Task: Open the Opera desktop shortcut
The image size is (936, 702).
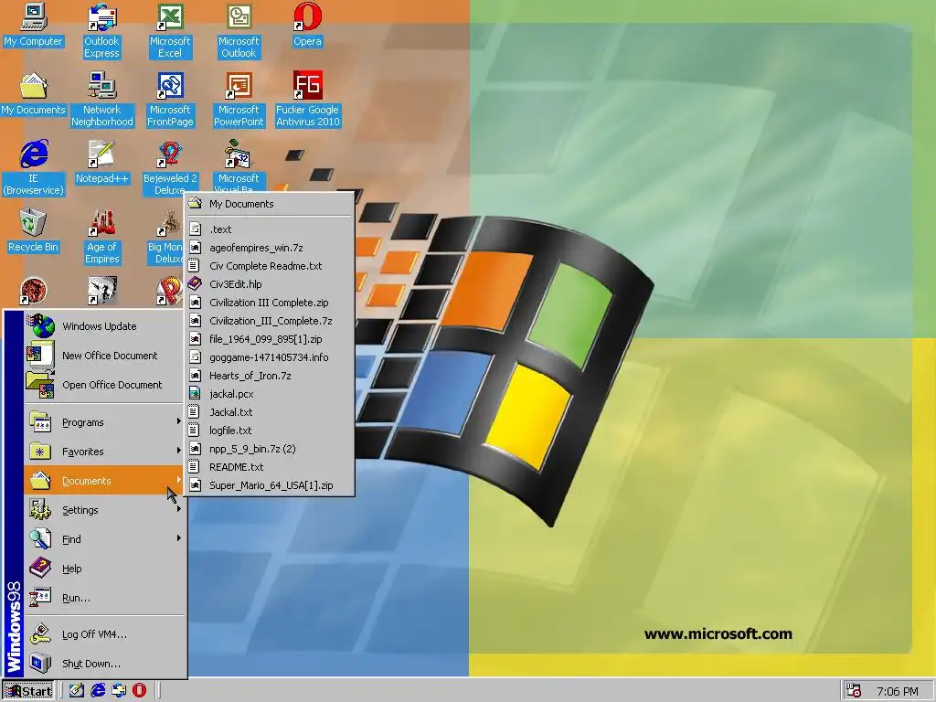Action: point(307,25)
